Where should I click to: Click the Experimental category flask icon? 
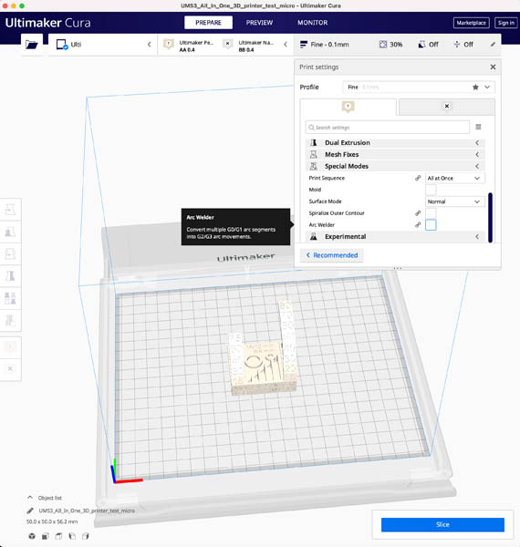314,236
